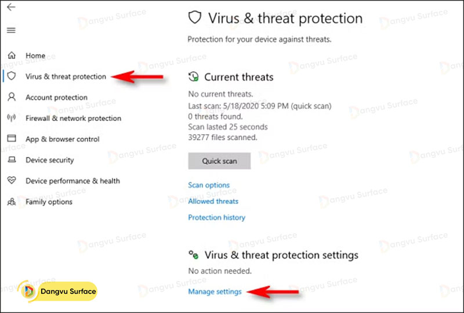Click the Family options people icon

[x=11, y=202]
